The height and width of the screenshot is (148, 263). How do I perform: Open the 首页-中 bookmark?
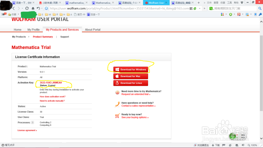(x=80, y=14)
